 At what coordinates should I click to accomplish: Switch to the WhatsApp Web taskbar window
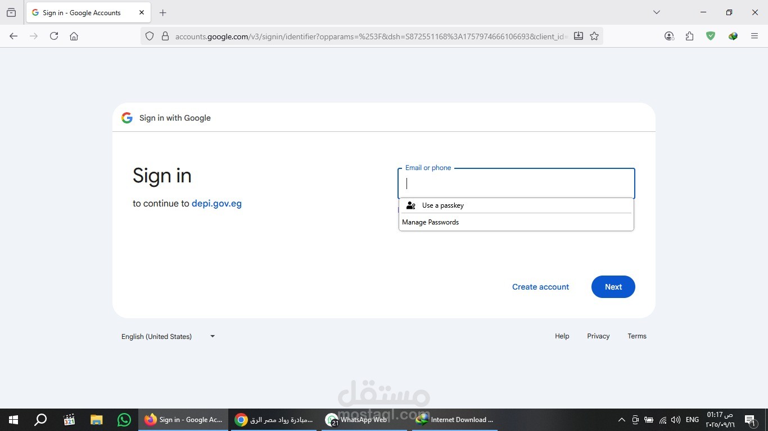coord(365,420)
